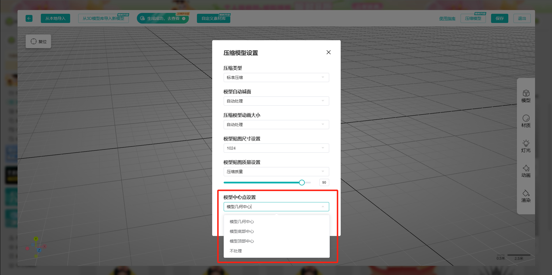Open the Animation panel icon

[x=526, y=171]
